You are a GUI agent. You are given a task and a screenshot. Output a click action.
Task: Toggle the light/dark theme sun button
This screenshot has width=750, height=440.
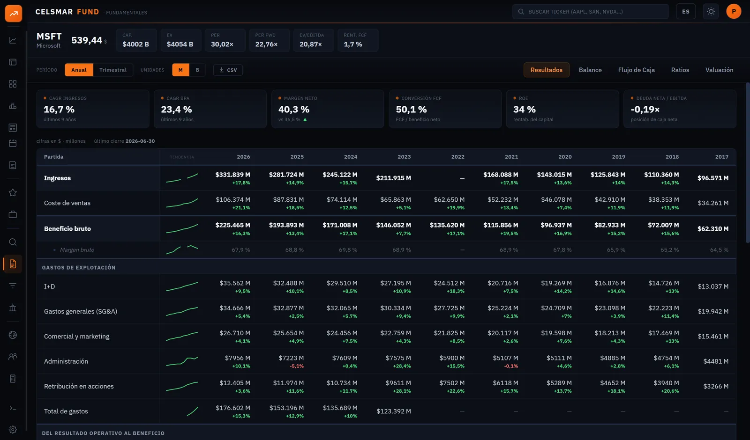(711, 12)
